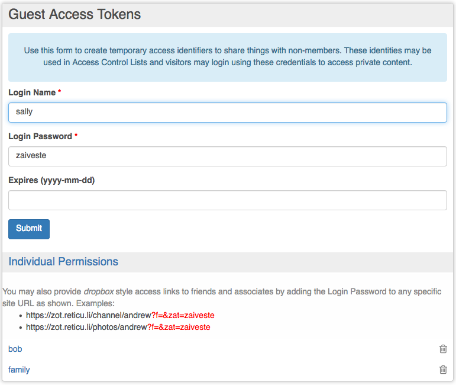Image resolution: width=456 pixels, height=385 pixels.
Task: Click the red asterisk beside Login Name
Action: click(60, 92)
